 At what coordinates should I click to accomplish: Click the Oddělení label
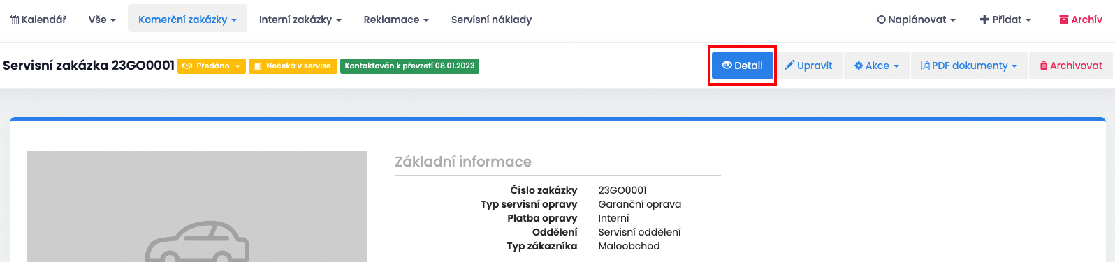[555, 232]
